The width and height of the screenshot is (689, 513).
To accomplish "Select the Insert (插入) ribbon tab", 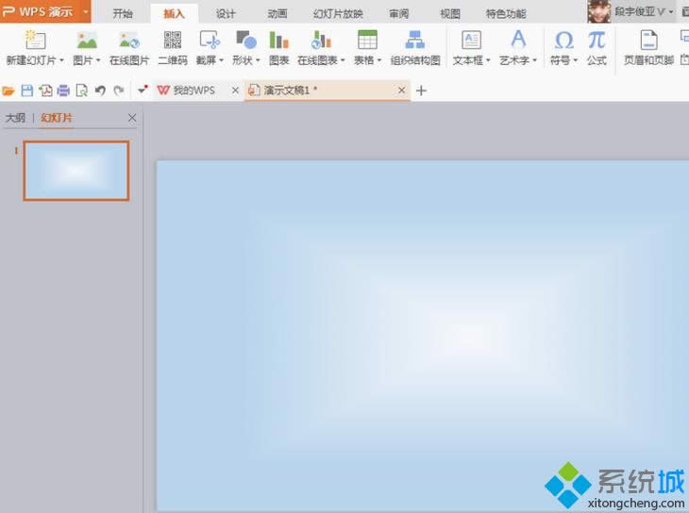I will 174,13.
